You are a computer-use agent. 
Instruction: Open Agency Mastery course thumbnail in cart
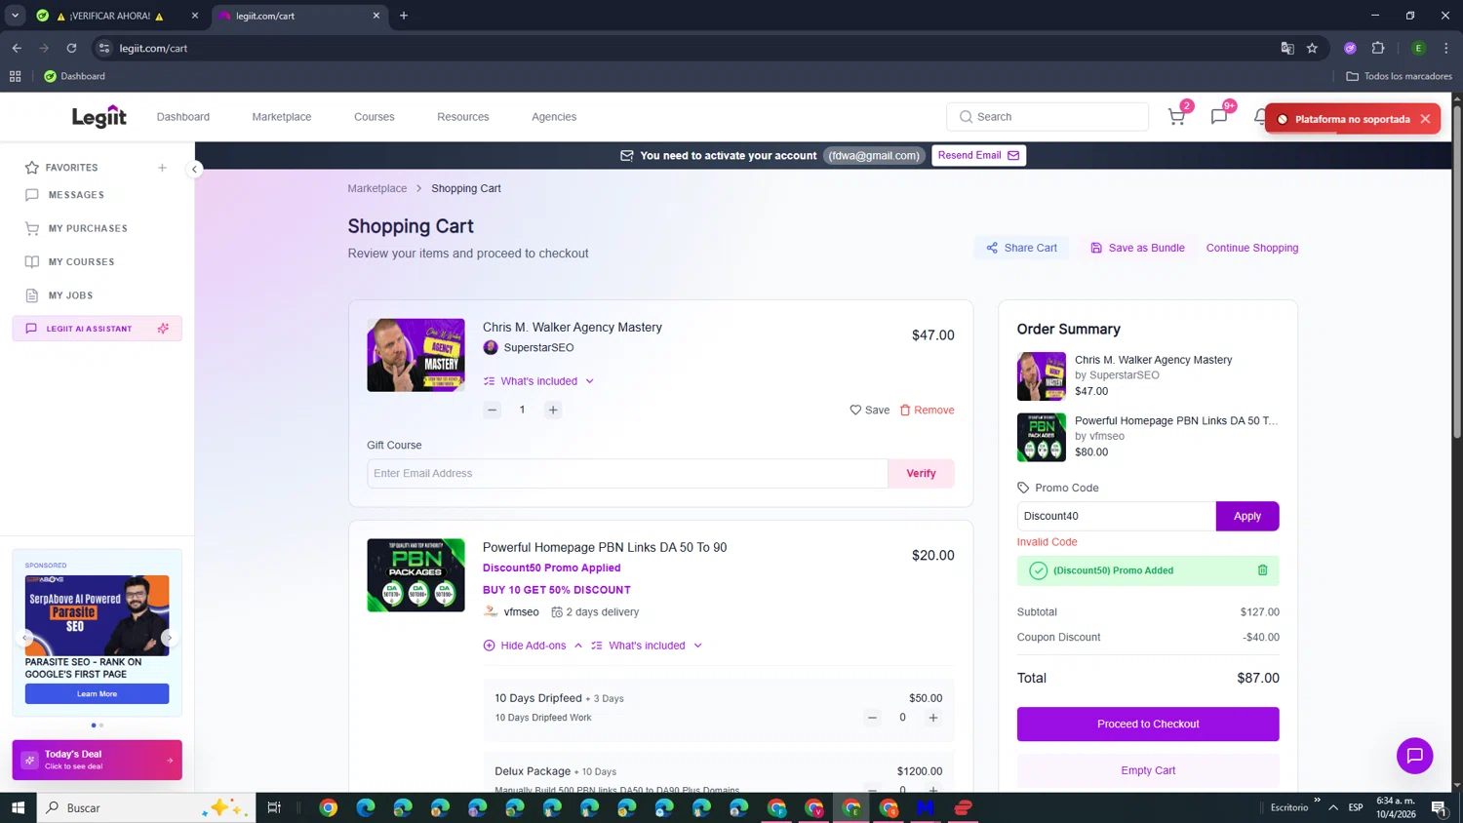coord(415,355)
